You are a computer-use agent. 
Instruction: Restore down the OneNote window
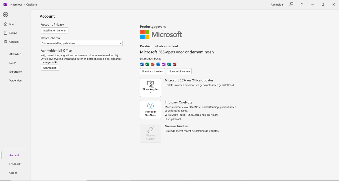coord(323,4)
